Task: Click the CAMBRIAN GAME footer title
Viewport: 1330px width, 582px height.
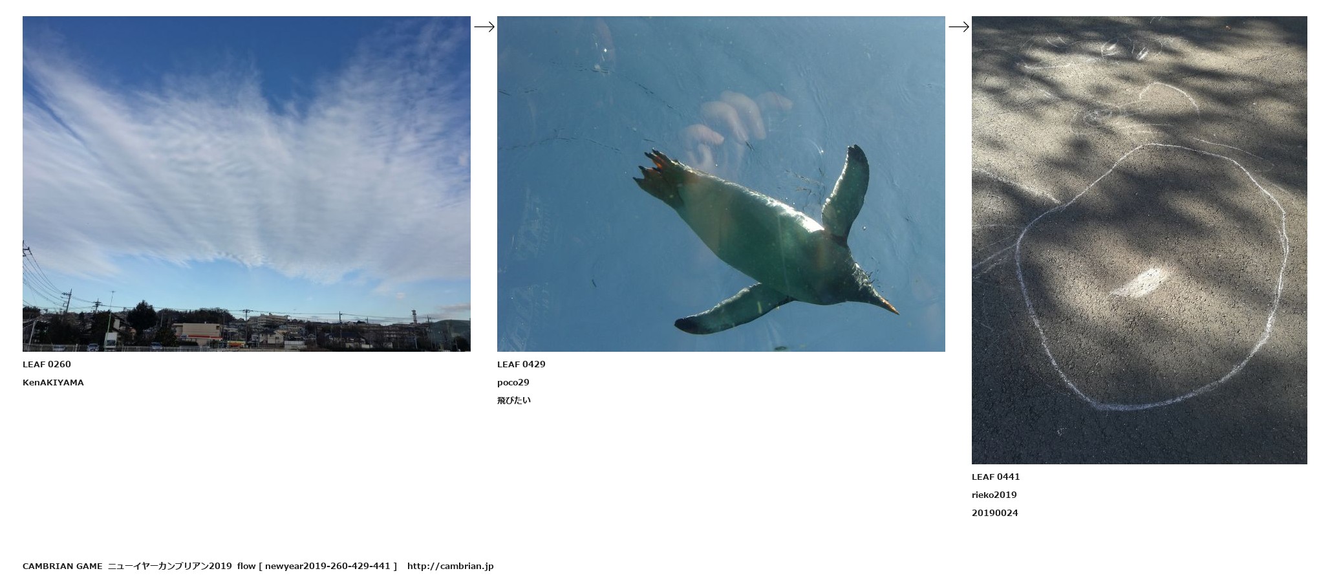Action: coord(62,566)
